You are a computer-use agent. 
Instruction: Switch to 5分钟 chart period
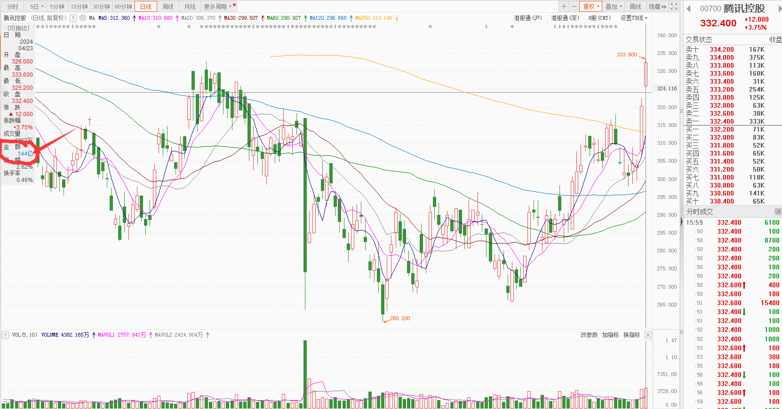click(x=57, y=7)
